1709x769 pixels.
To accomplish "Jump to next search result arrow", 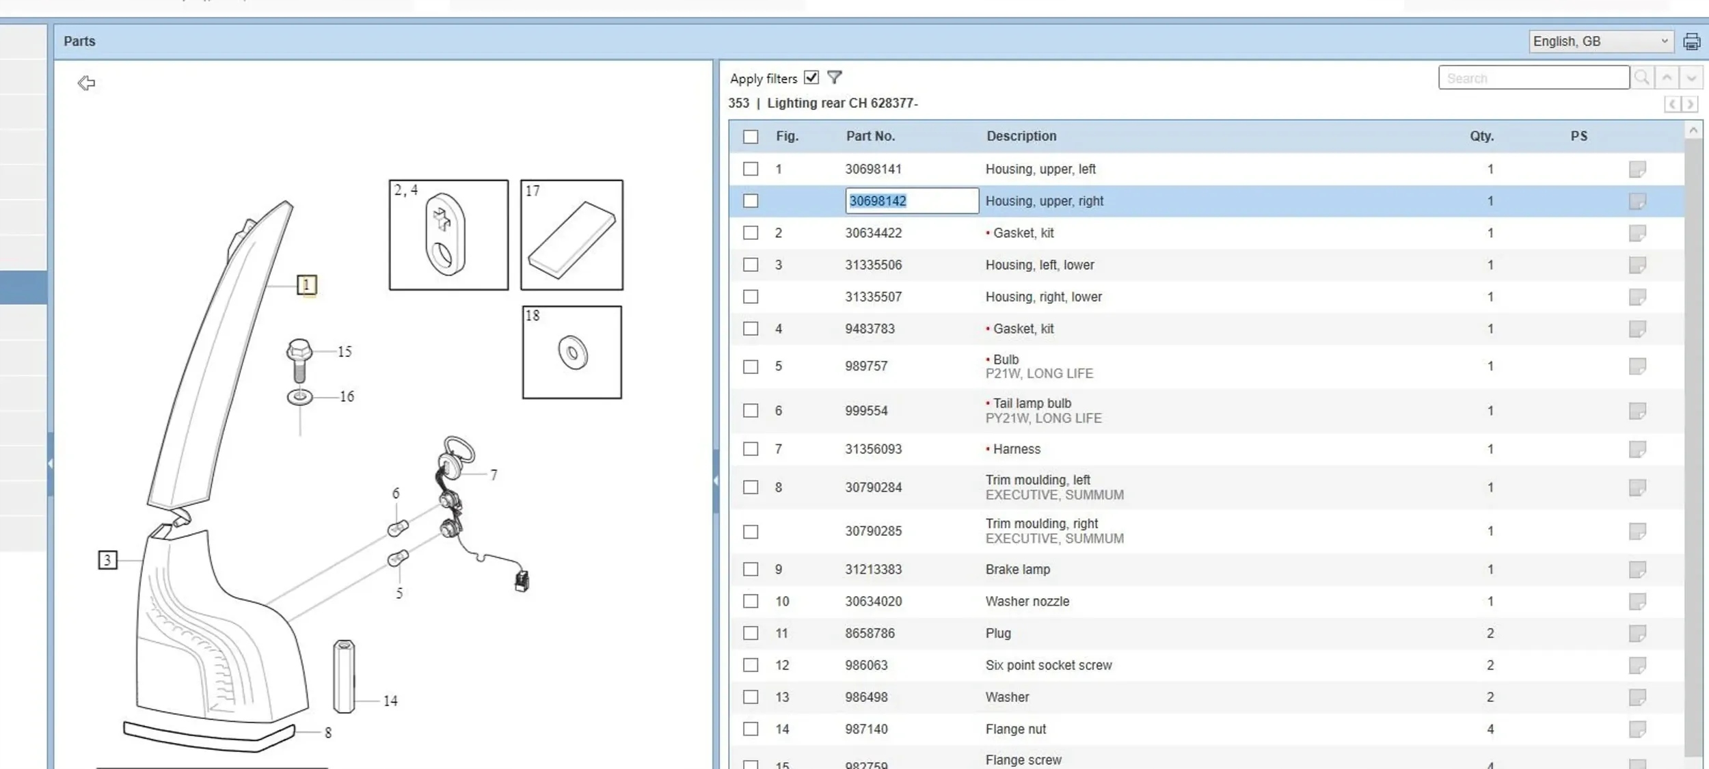I will (x=1691, y=78).
